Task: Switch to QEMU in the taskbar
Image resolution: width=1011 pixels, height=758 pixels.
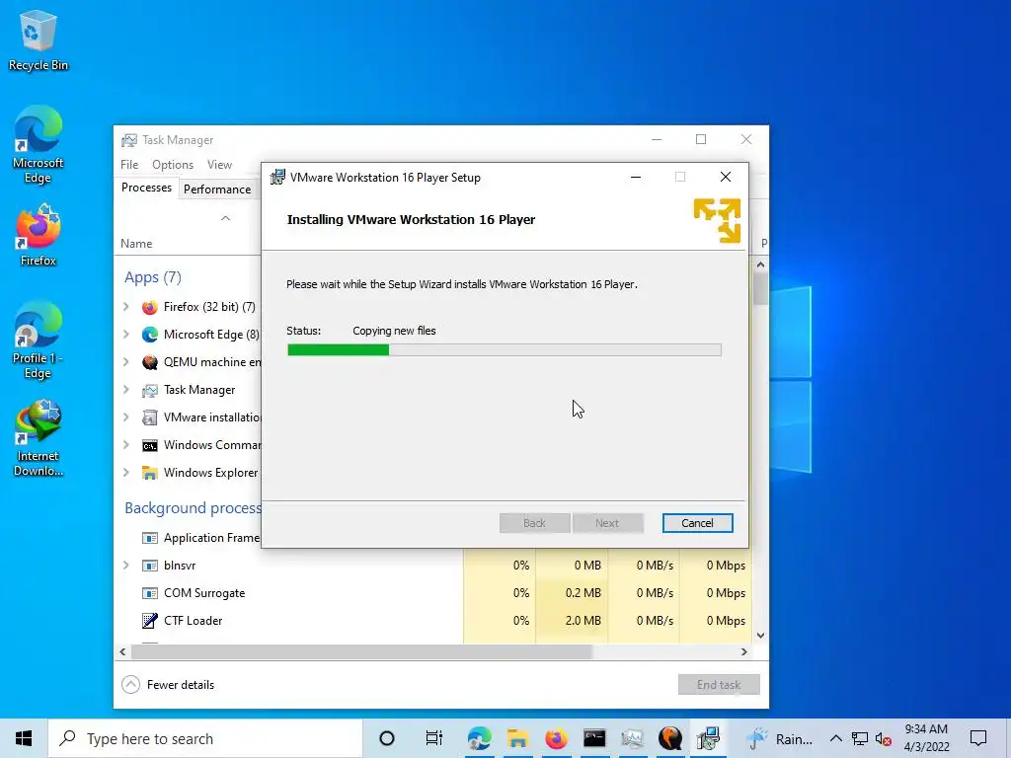Action: (670, 738)
